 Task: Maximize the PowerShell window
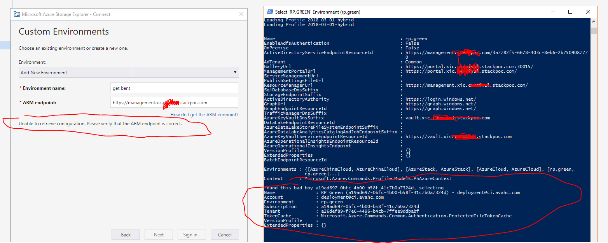[570, 12]
